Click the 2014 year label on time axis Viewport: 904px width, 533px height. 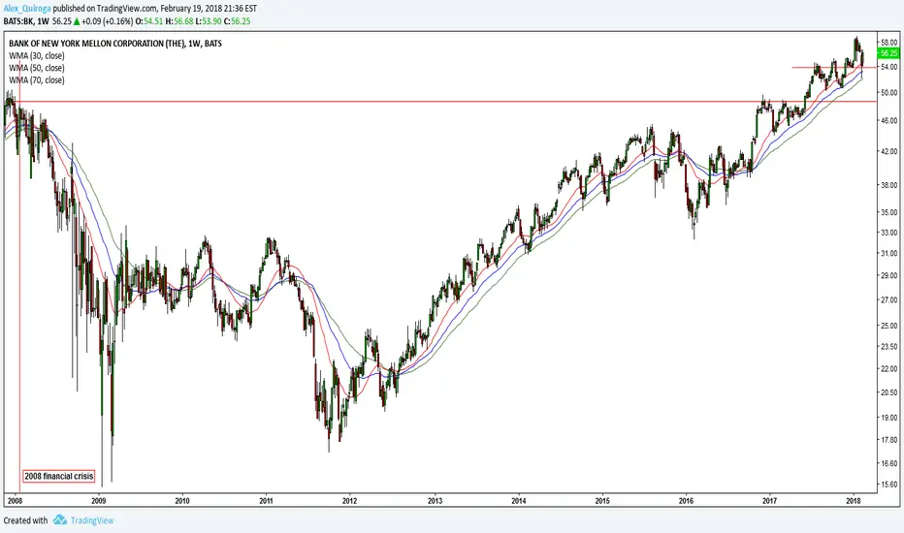pos(519,501)
